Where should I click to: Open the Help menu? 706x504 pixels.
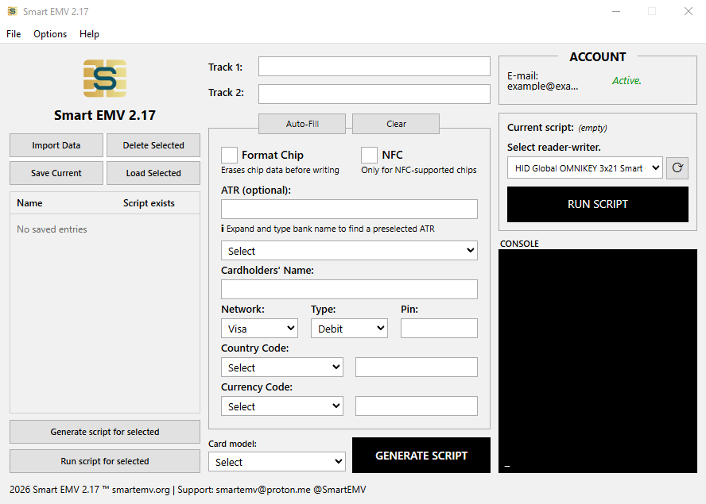(x=89, y=33)
